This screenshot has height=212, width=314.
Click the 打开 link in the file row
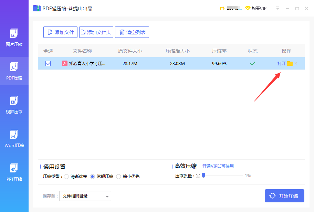click(281, 63)
